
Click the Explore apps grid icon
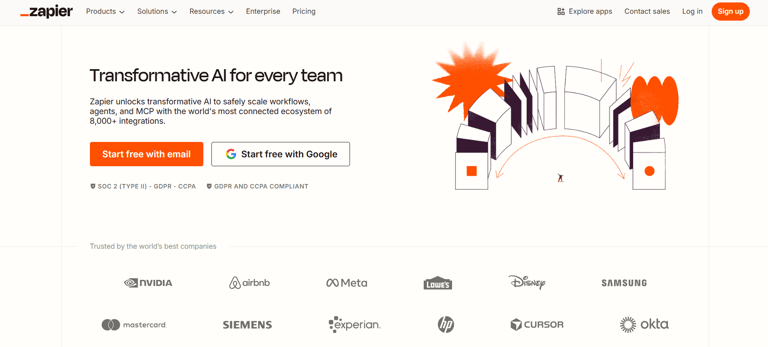click(561, 11)
